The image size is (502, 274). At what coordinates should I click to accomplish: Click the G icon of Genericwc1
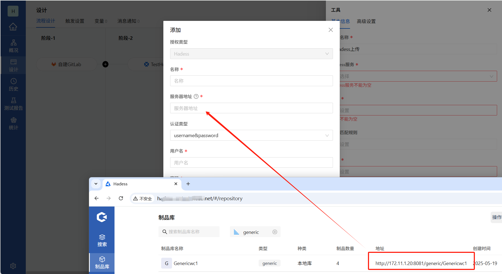click(167, 263)
